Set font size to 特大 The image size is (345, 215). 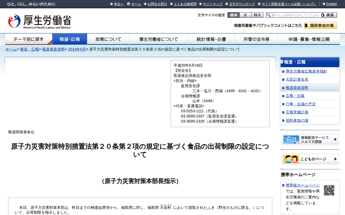[257, 15]
